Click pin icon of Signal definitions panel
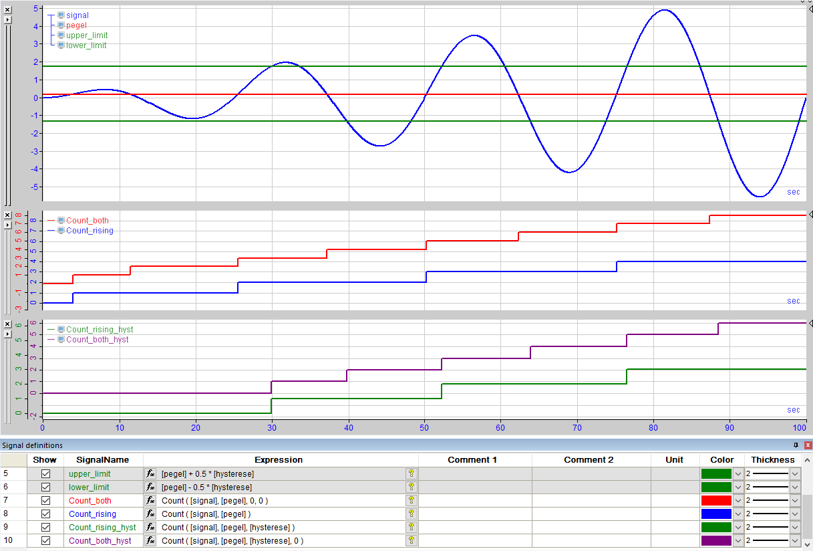 (x=796, y=445)
